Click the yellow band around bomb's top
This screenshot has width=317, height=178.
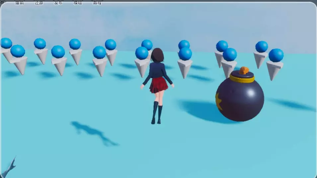[x=242, y=79]
